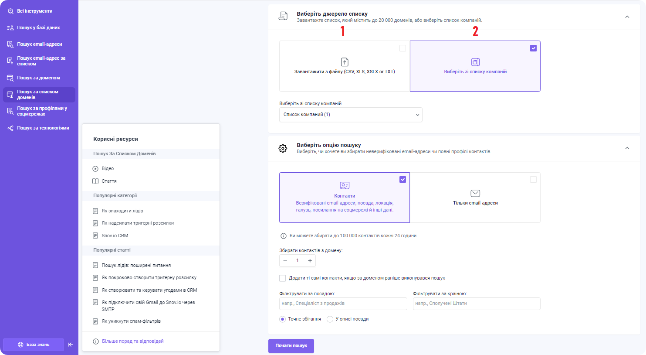Viewport: 646px width, 355px height.
Task: Toggle the Контакти option checkbox
Action: 402,179
